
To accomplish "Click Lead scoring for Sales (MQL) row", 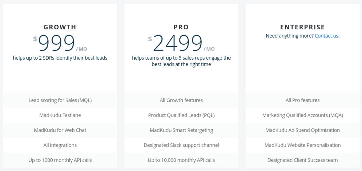I will (60, 100).
